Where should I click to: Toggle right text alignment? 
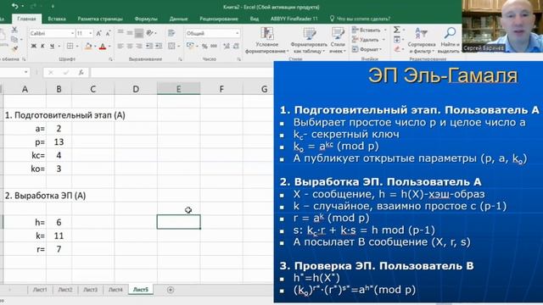click(139, 46)
